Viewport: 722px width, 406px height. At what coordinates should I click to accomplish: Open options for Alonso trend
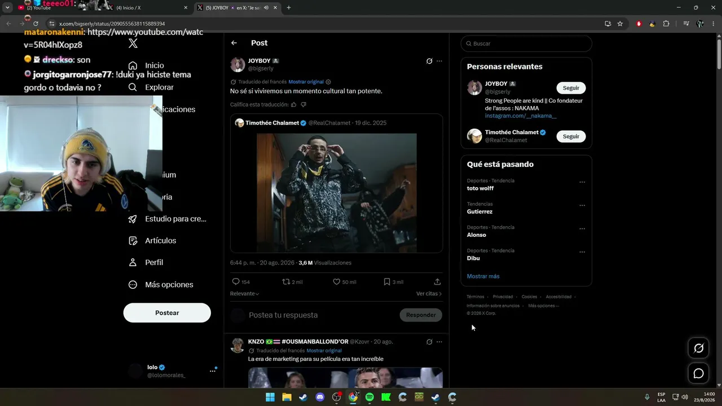(x=582, y=229)
